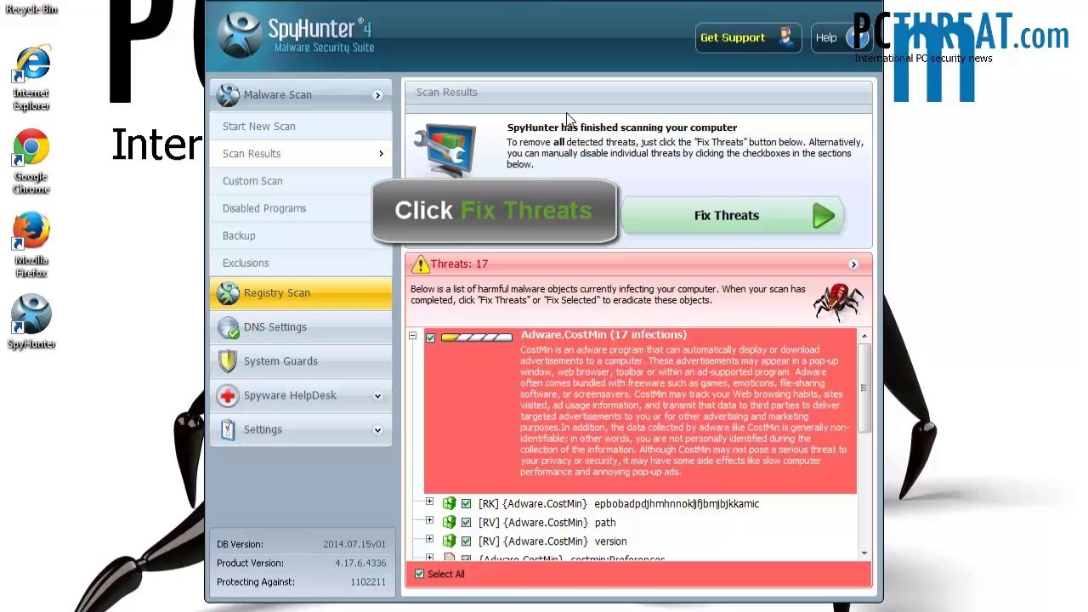Open System Guards
Screen dimensions: 1088x612
(301, 361)
